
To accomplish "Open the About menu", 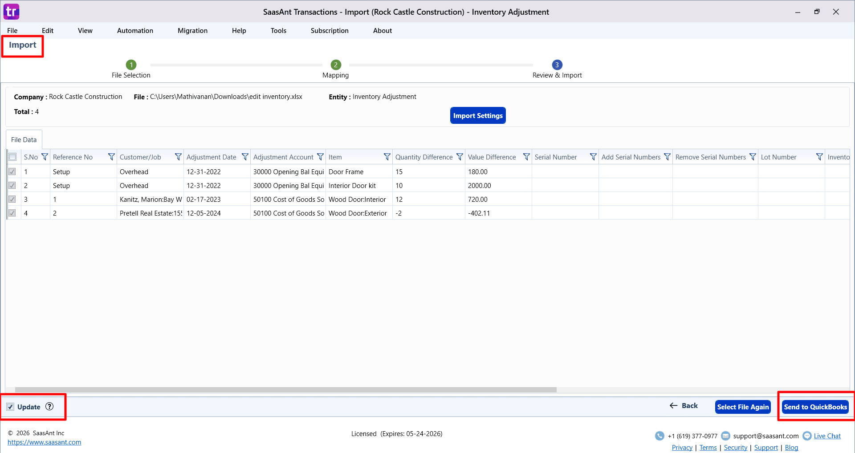I will coord(383,31).
